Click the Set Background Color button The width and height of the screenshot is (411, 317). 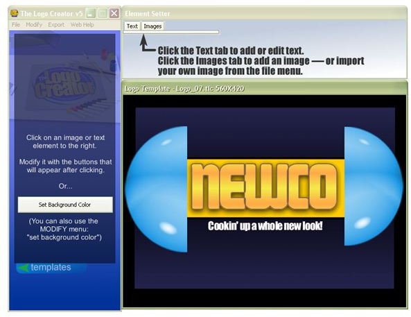click(x=65, y=205)
